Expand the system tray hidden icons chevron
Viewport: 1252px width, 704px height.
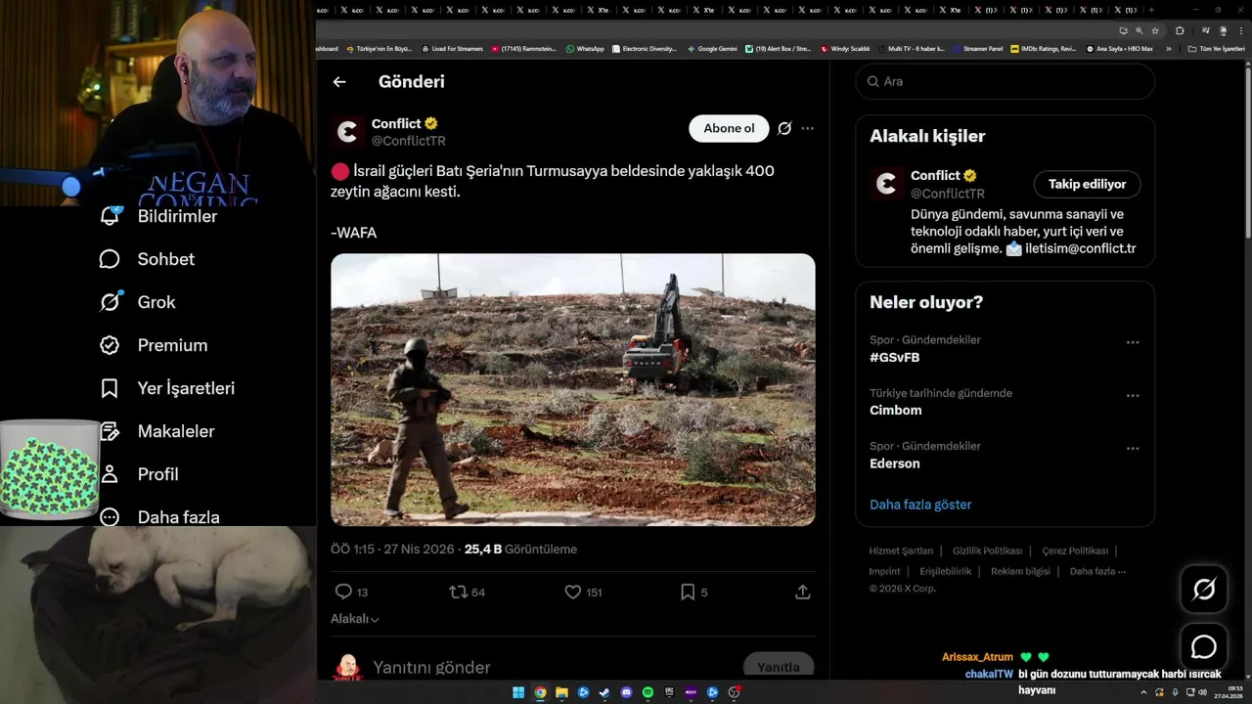click(x=1143, y=692)
